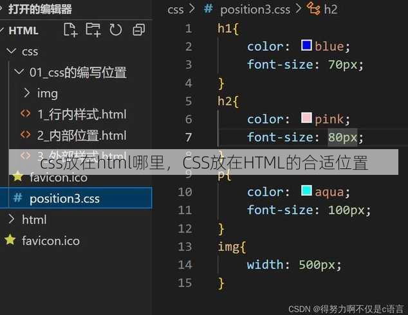Click the HTML file icon beside 2_内部位置.html
Image resolution: width=408 pixels, height=315 pixels.
click(x=26, y=134)
